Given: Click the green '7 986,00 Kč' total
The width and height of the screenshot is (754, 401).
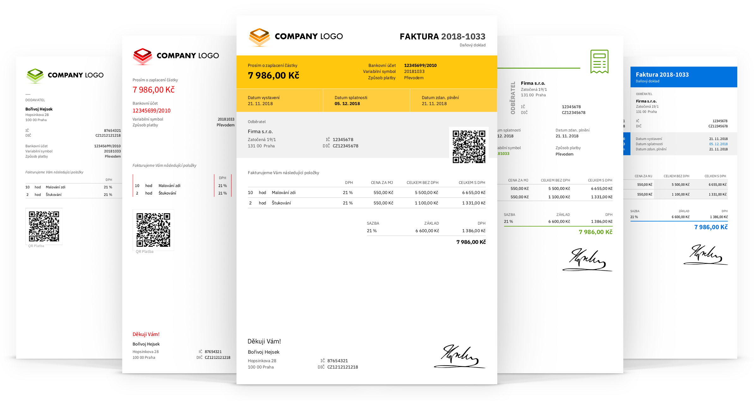Looking at the screenshot, I should [x=595, y=232].
